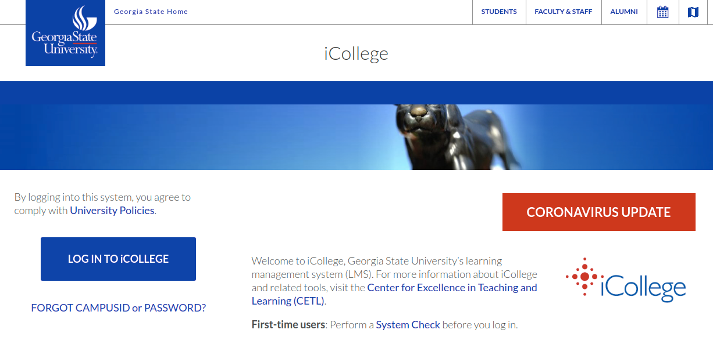Viewport: 713px width, 344px height.
Task: Open the University Policies link
Action: coord(112,211)
